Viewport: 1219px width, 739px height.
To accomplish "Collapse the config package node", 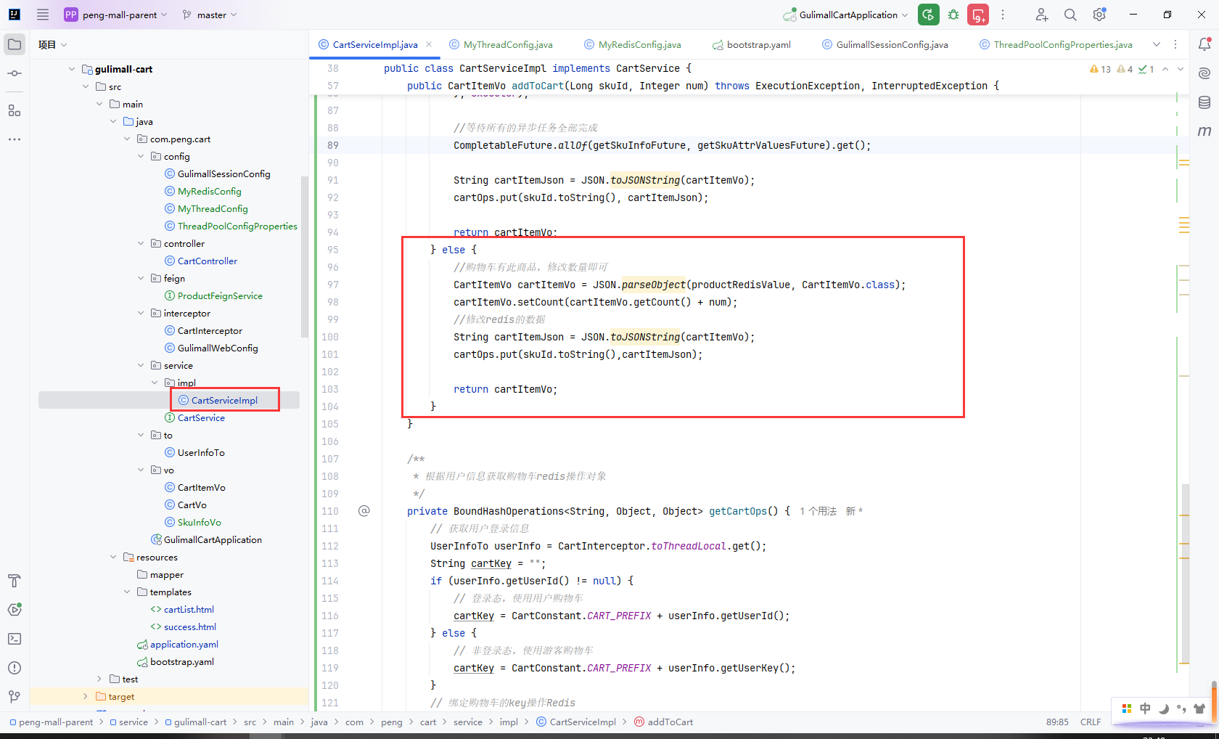I will tap(141, 156).
